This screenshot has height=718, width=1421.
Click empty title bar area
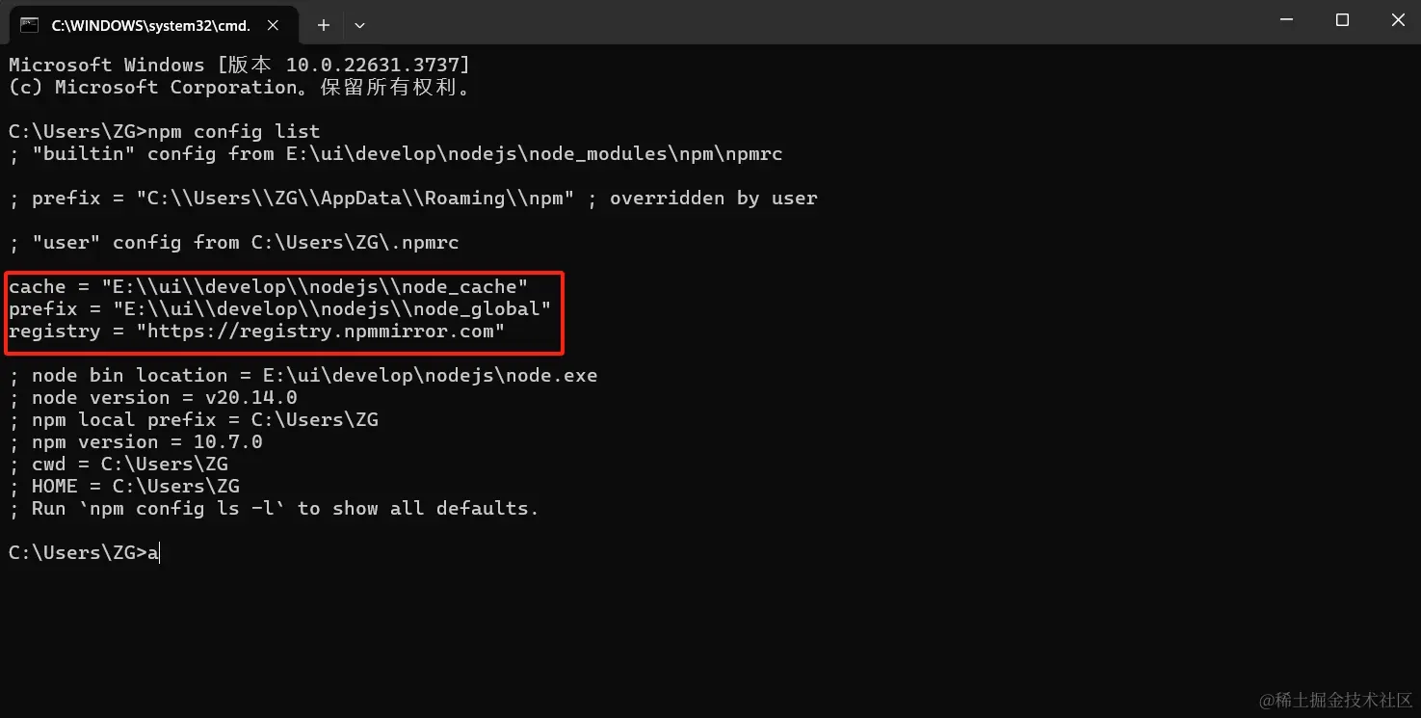[x=771, y=23]
